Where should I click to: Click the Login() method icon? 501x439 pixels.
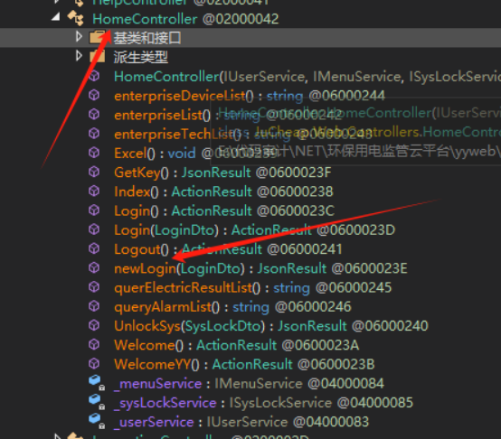tap(94, 210)
